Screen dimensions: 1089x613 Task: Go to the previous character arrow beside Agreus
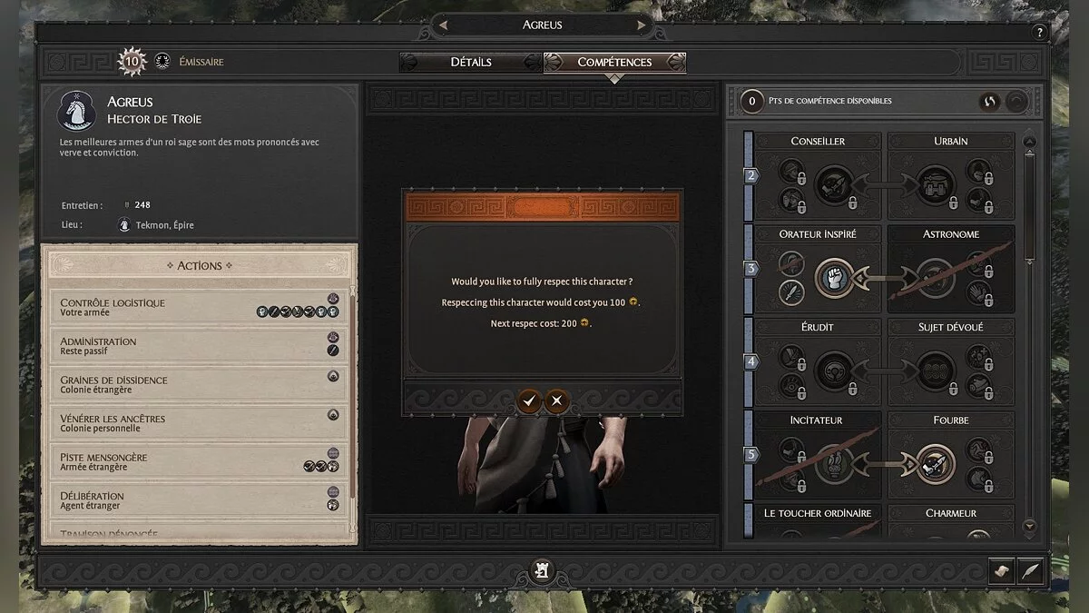444,25
